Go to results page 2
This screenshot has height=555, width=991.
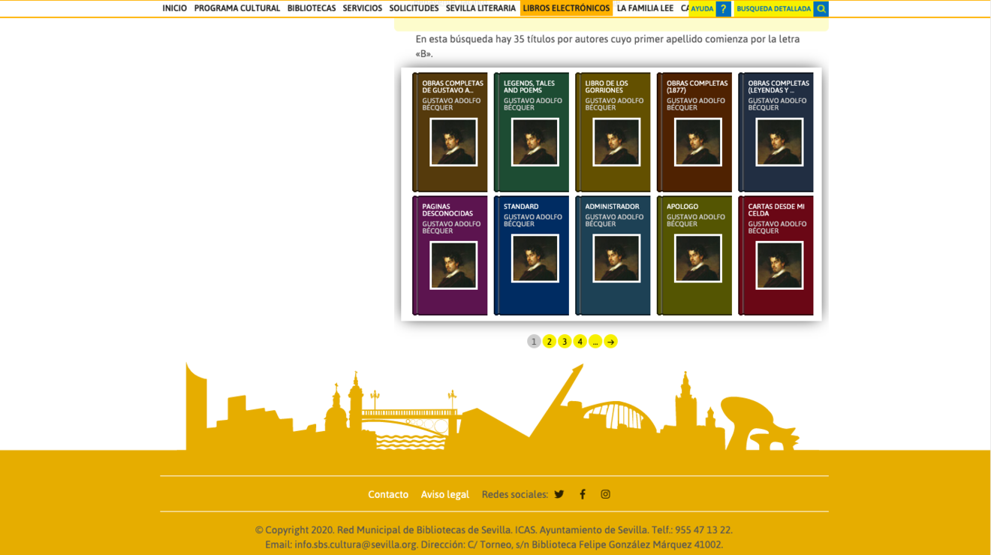(550, 342)
